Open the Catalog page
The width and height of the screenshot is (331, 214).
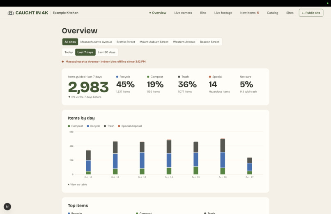coord(272,13)
